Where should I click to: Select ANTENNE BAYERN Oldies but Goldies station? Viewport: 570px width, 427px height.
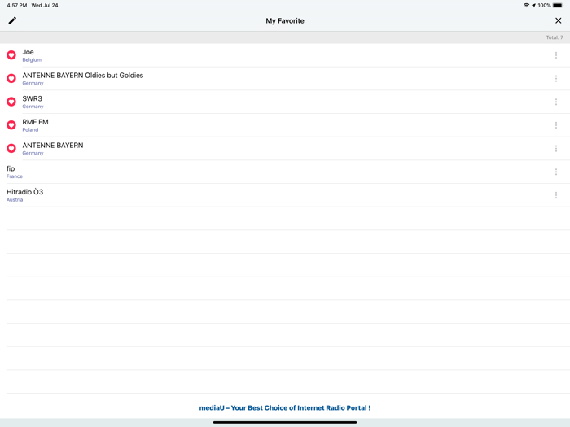click(x=285, y=78)
